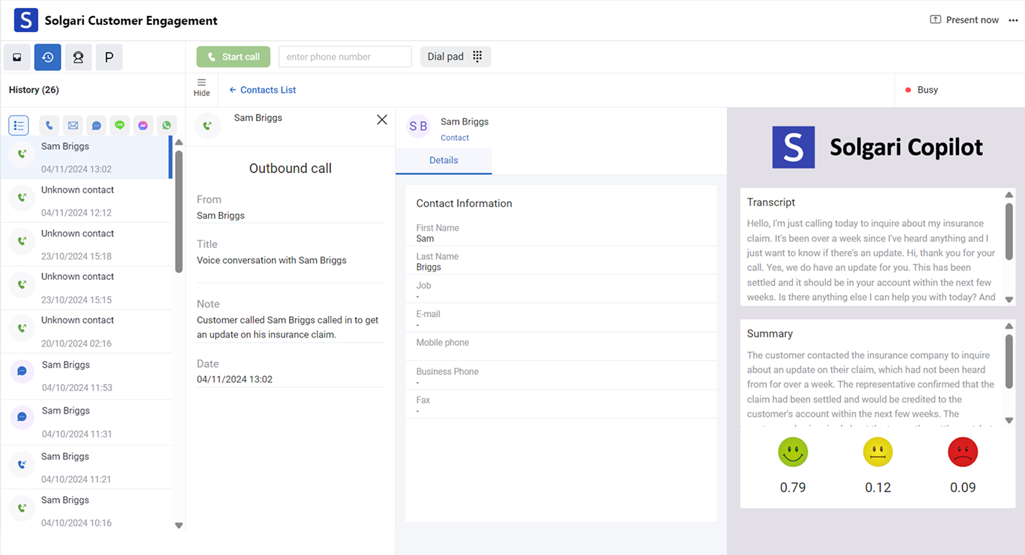
Task: Select Sam Briggs 04/11/2024 13:02 history entry
Action: (x=86, y=157)
